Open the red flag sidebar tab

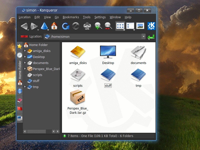click(x=20, y=109)
